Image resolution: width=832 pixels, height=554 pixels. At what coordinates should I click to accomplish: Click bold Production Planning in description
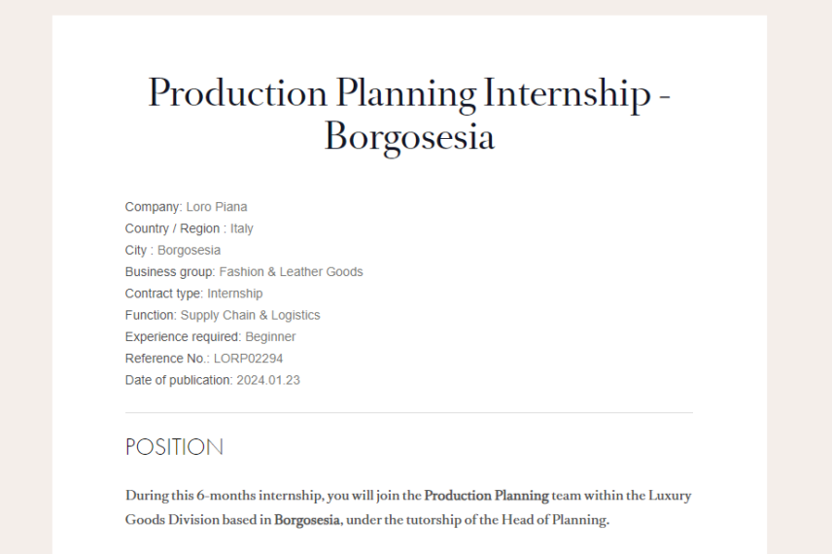487,496
